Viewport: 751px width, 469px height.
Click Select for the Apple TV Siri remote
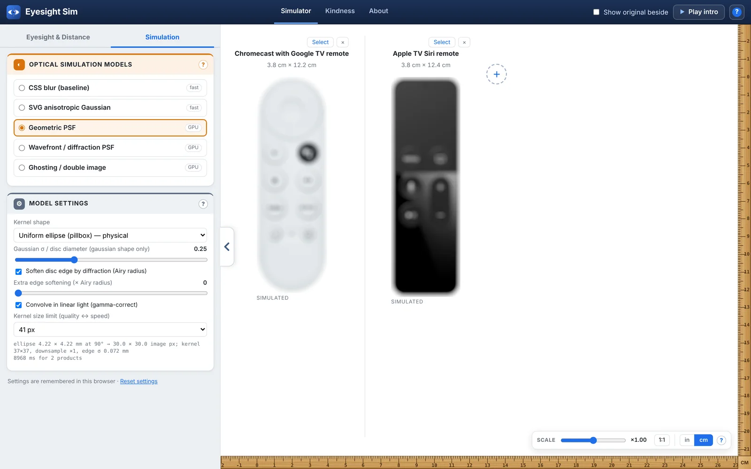(x=442, y=42)
